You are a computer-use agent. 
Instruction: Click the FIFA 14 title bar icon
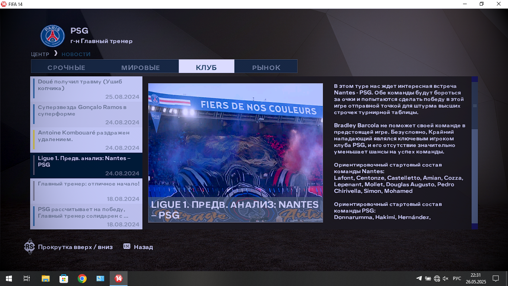click(4, 4)
